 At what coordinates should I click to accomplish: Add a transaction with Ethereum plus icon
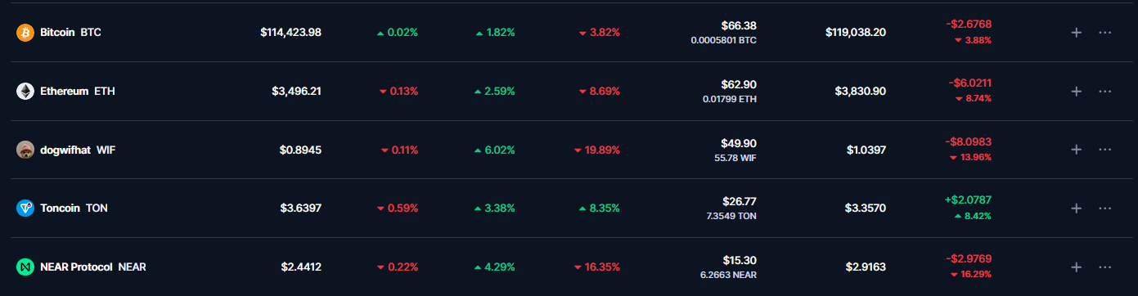pyautogui.click(x=1077, y=91)
